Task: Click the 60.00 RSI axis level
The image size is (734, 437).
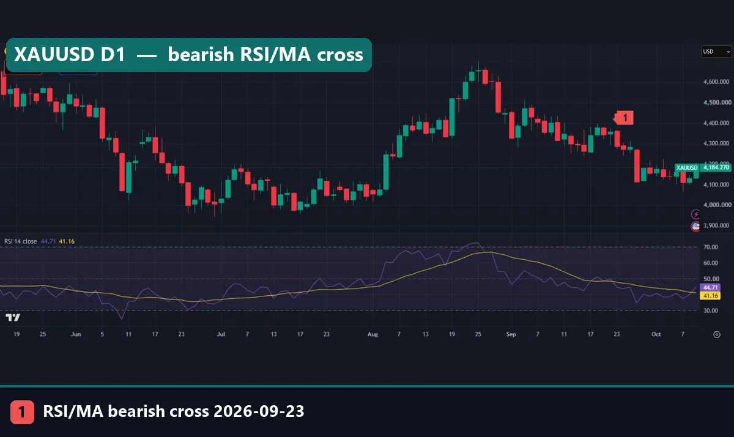Action: (711, 263)
